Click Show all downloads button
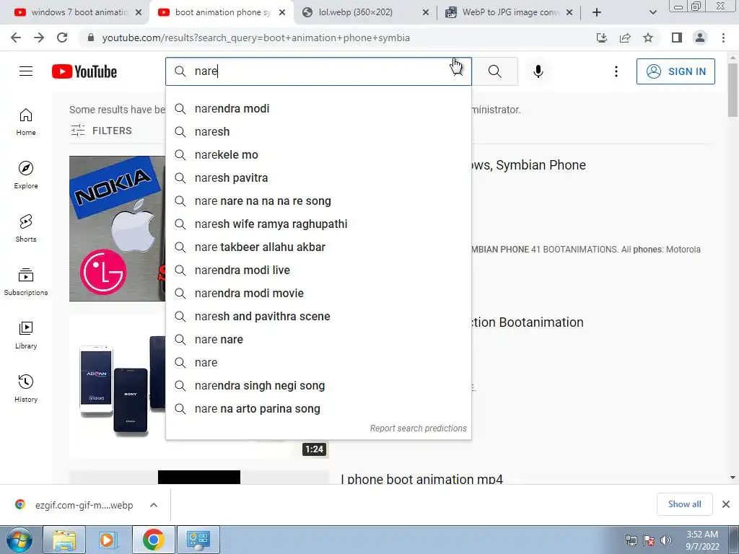 (x=684, y=504)
